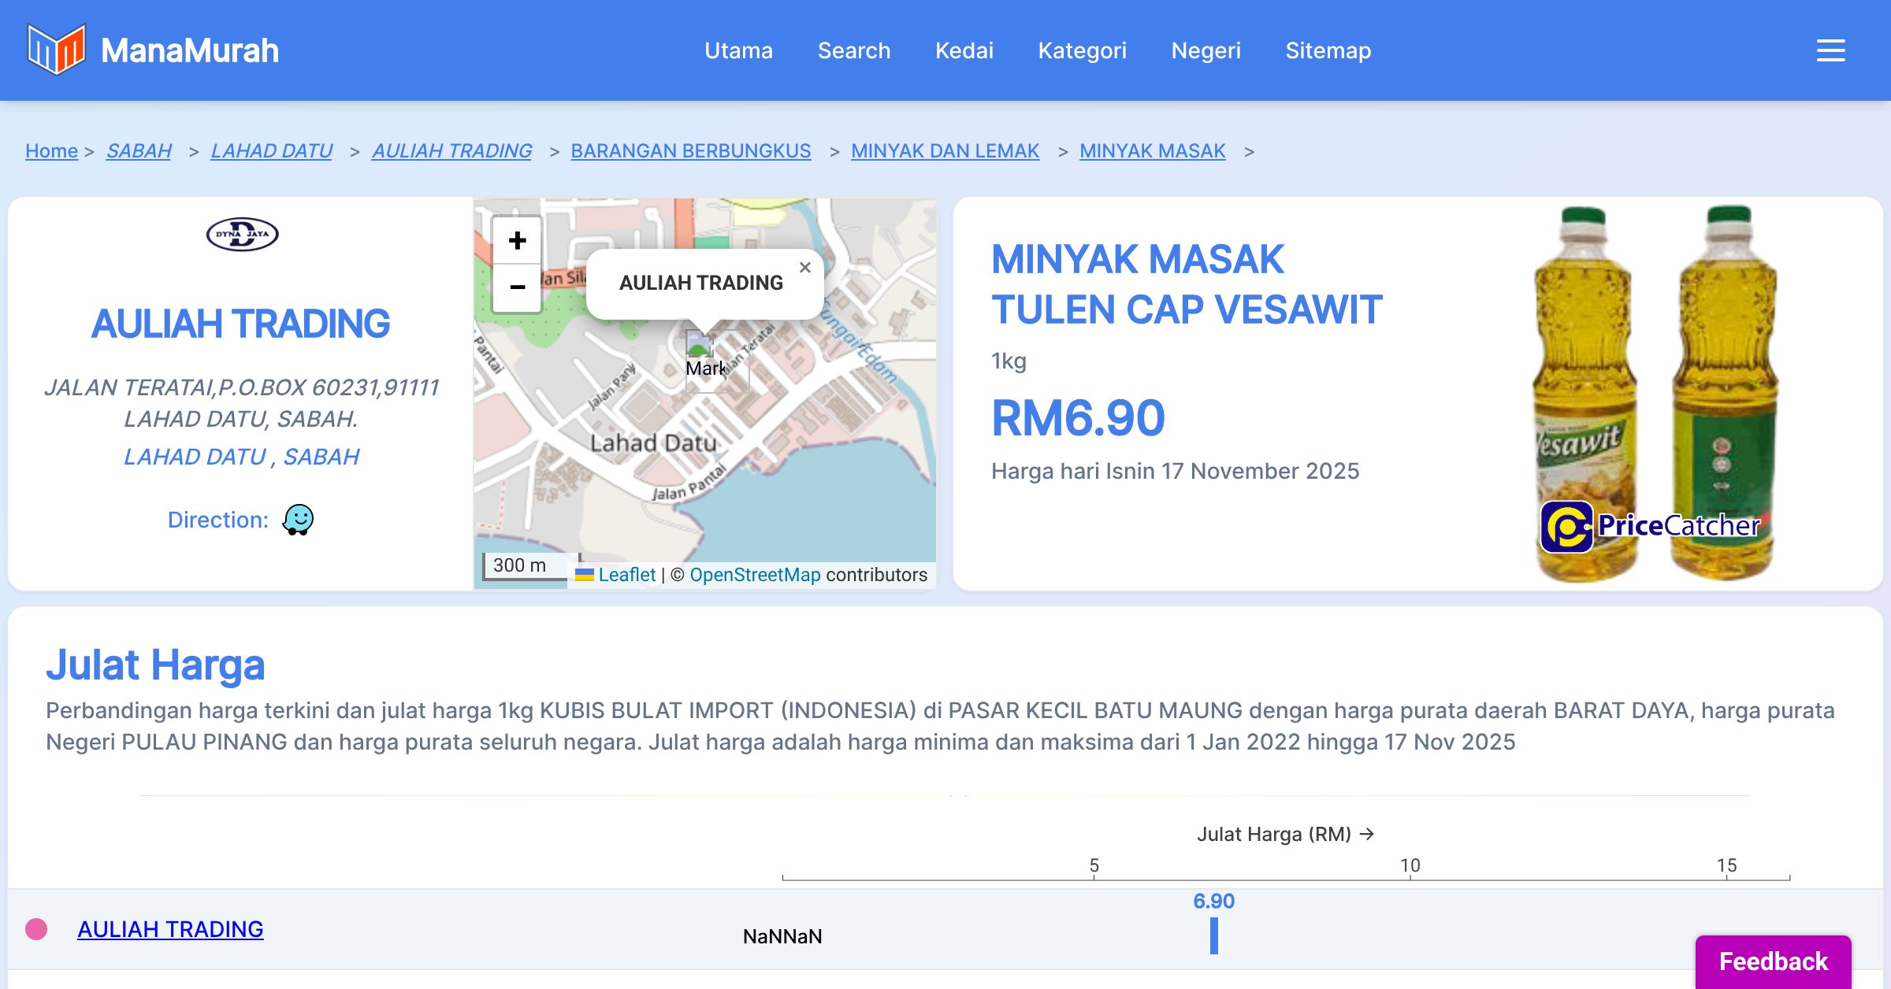
Task: Zoom out on the map
Action: 517,287
